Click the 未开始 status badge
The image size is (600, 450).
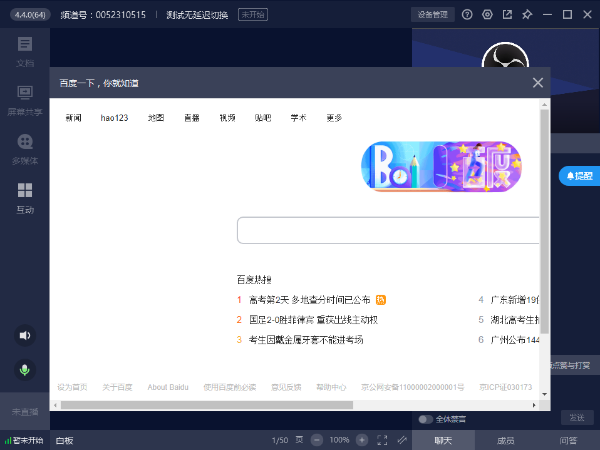[253, 14]
